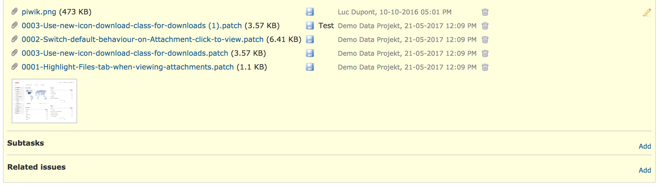Download 0003-Use-new-icon-download-class-for-downloads.patch via disk icon
Screen dimensions: 660x187
[x=310, y=53]
